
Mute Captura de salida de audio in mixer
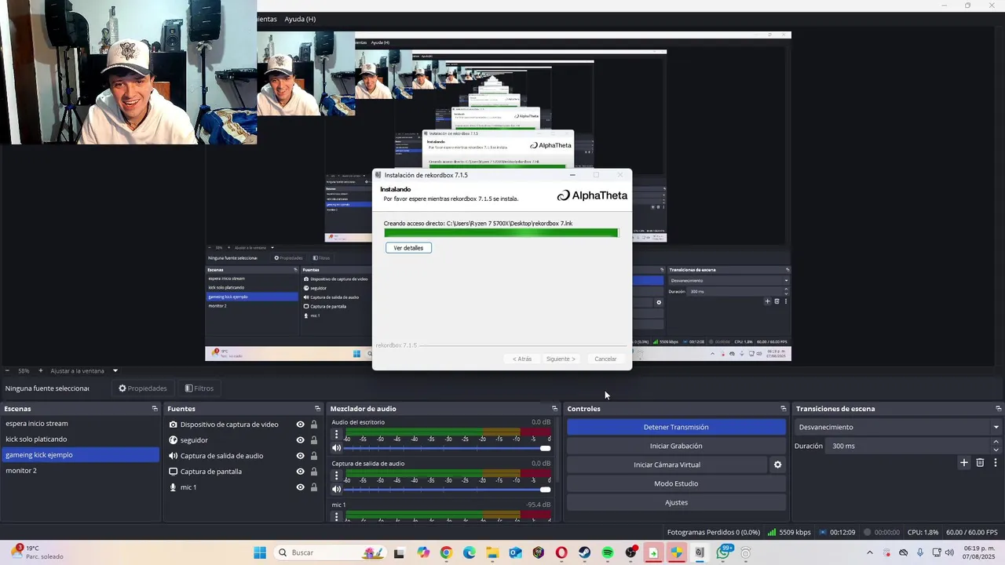pyautogui.click(x=337, y=490)
